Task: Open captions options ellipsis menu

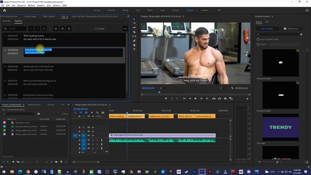Action: (125, 29)
